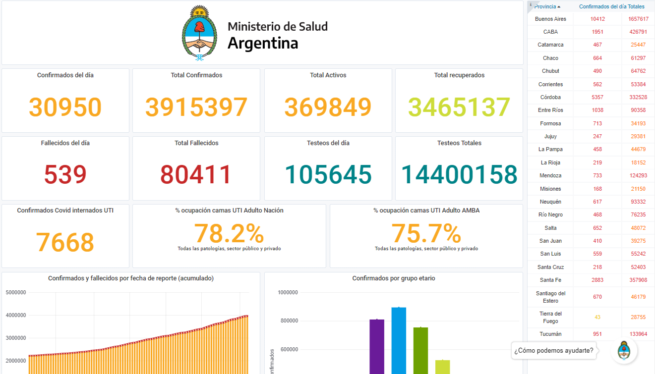655x374 pixels.
Task: Select the San Juan province name
Action: click(x=550, y=241)
